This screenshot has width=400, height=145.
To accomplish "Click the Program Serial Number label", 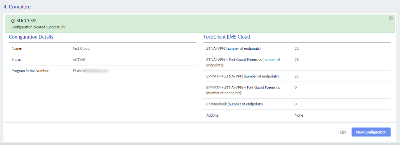I will (x=30, y=71).
